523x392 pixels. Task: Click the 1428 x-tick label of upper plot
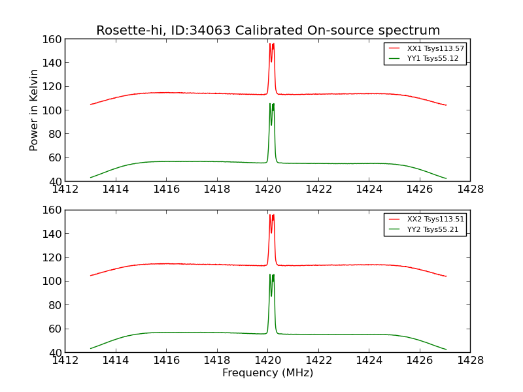pyautogui.click(x=470, y=189)
